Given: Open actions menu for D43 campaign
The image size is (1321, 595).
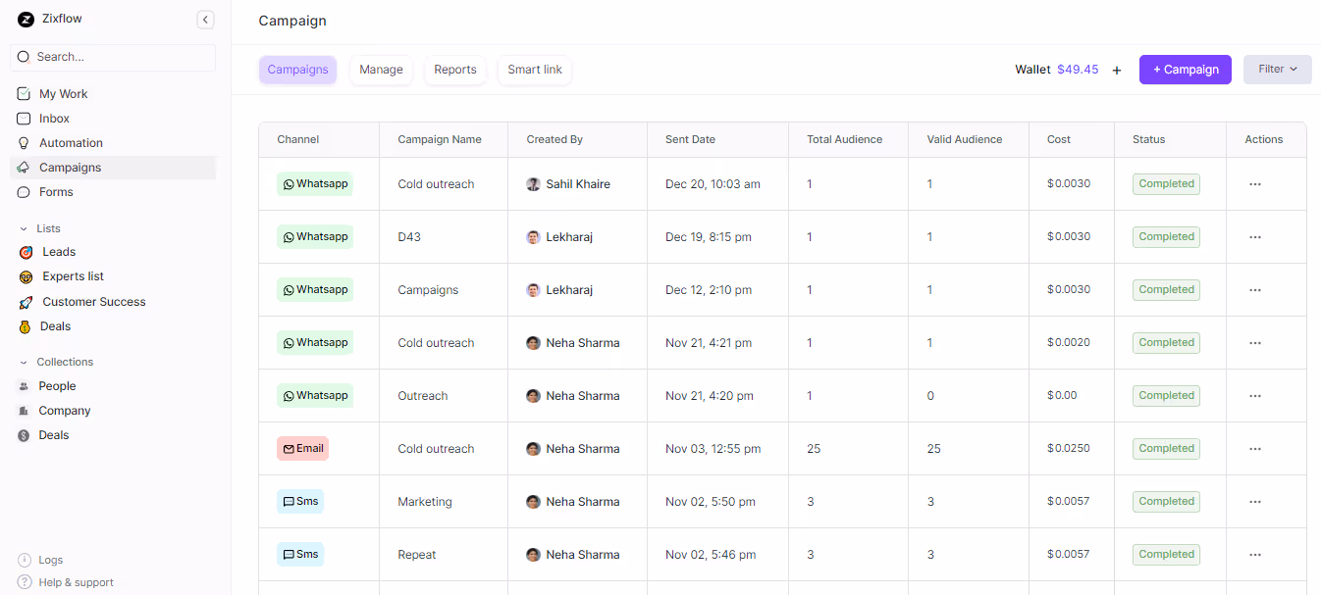Looking at the screenshot, I should click(x=1255, y=237).
